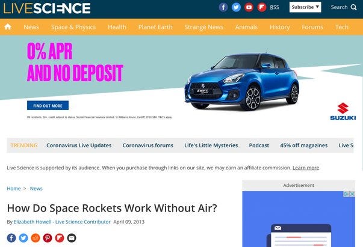Click the RSS feed link
The image size is (363, 247).
click(x=275, y=7)
